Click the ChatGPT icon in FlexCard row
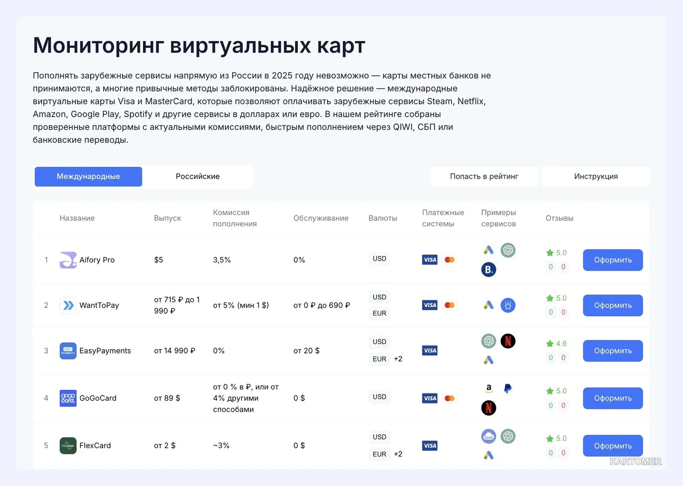 [x=508, y=436]
